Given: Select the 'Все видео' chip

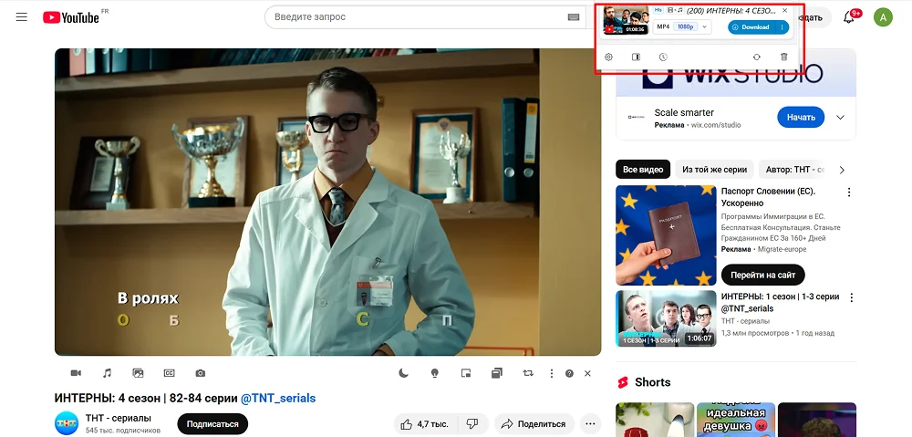Looking at the screenshot, I should click(x=643, y=170).
